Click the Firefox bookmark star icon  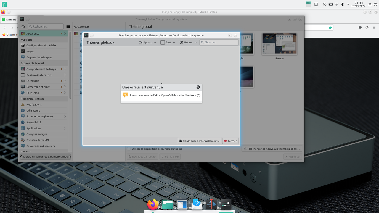click(x=330, y=28)
